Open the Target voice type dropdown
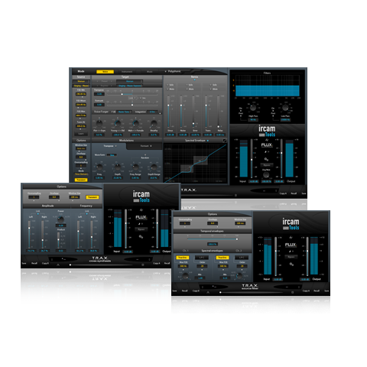367x367 pixels. 129,81
